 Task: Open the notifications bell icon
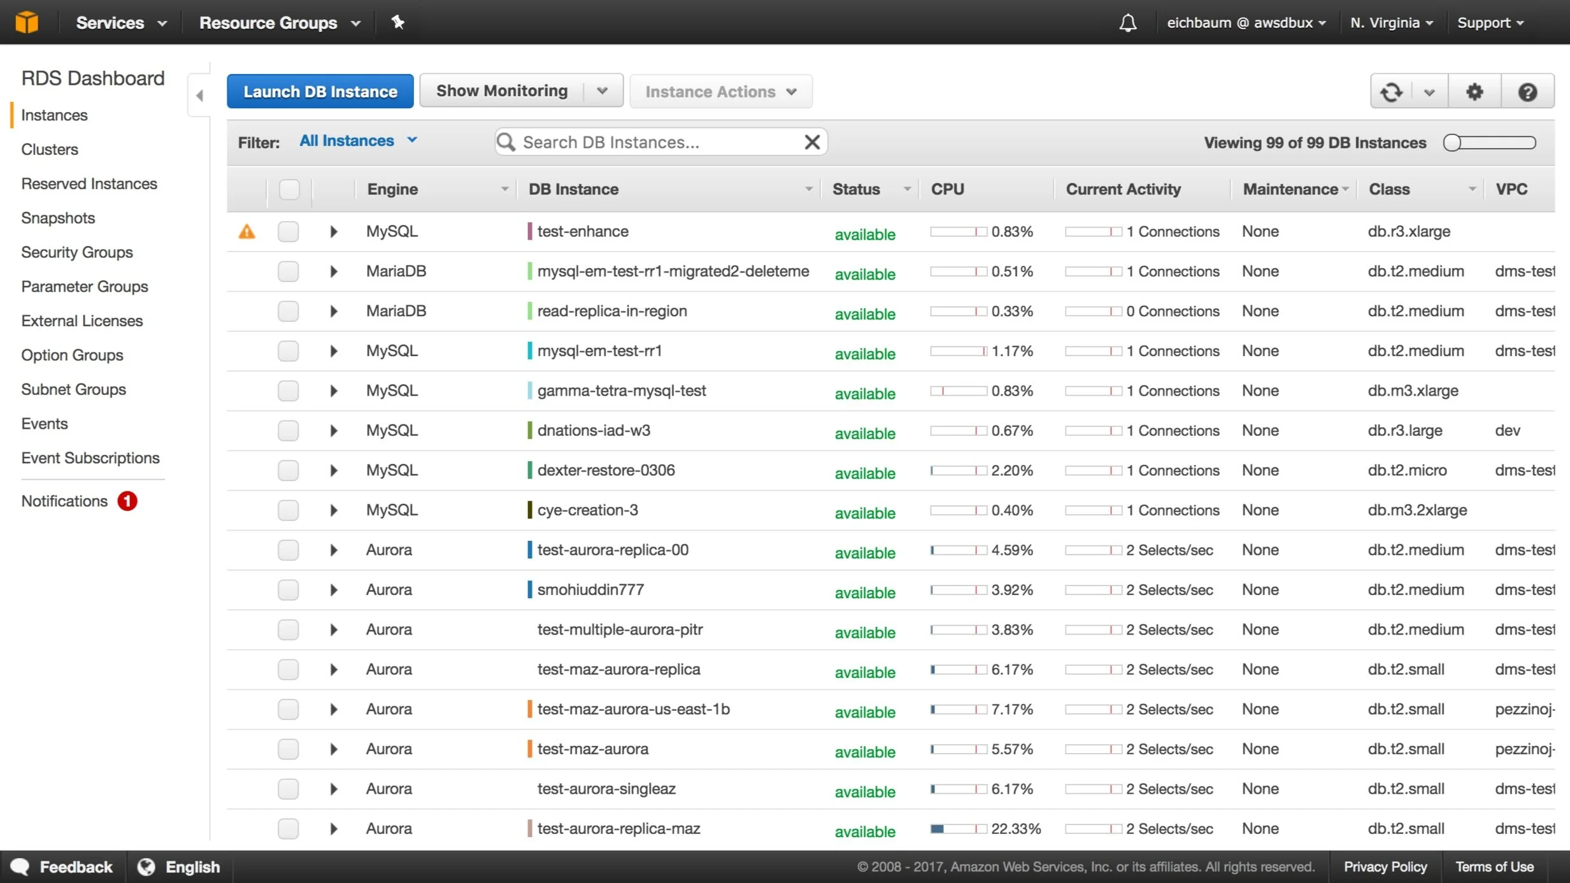[x=1127, y=23]
